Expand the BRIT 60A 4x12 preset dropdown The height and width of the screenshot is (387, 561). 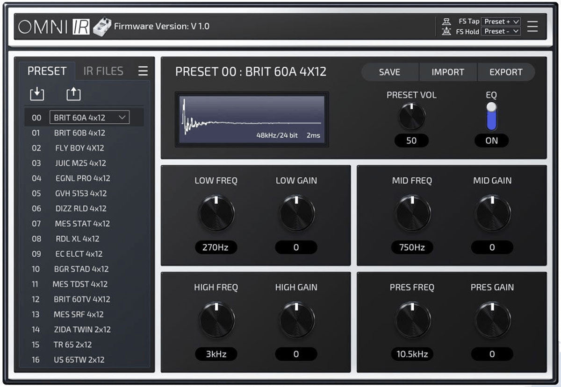click(89, 118)
